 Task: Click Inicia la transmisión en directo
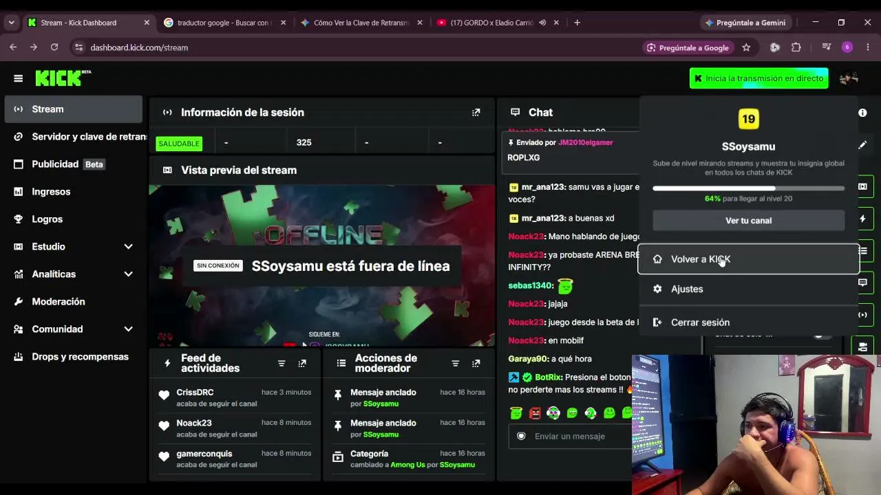(x=758, y=78)
